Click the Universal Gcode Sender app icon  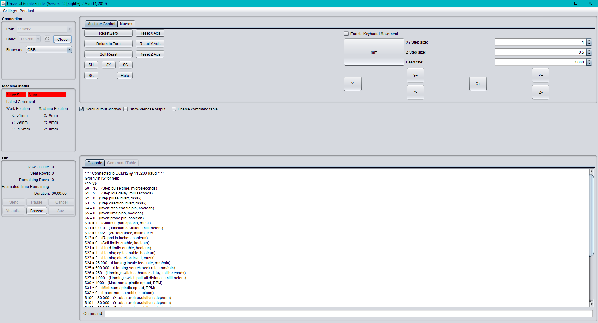click(x=3, y=3)
